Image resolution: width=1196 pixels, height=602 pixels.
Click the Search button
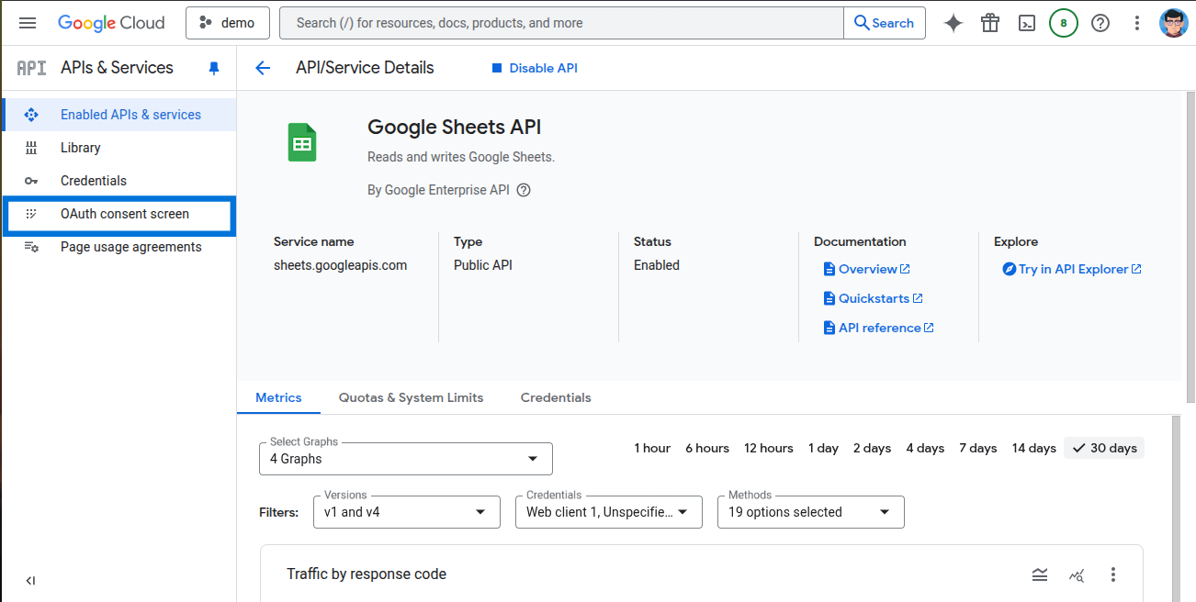pyautogui.click(x=884, y=23)
